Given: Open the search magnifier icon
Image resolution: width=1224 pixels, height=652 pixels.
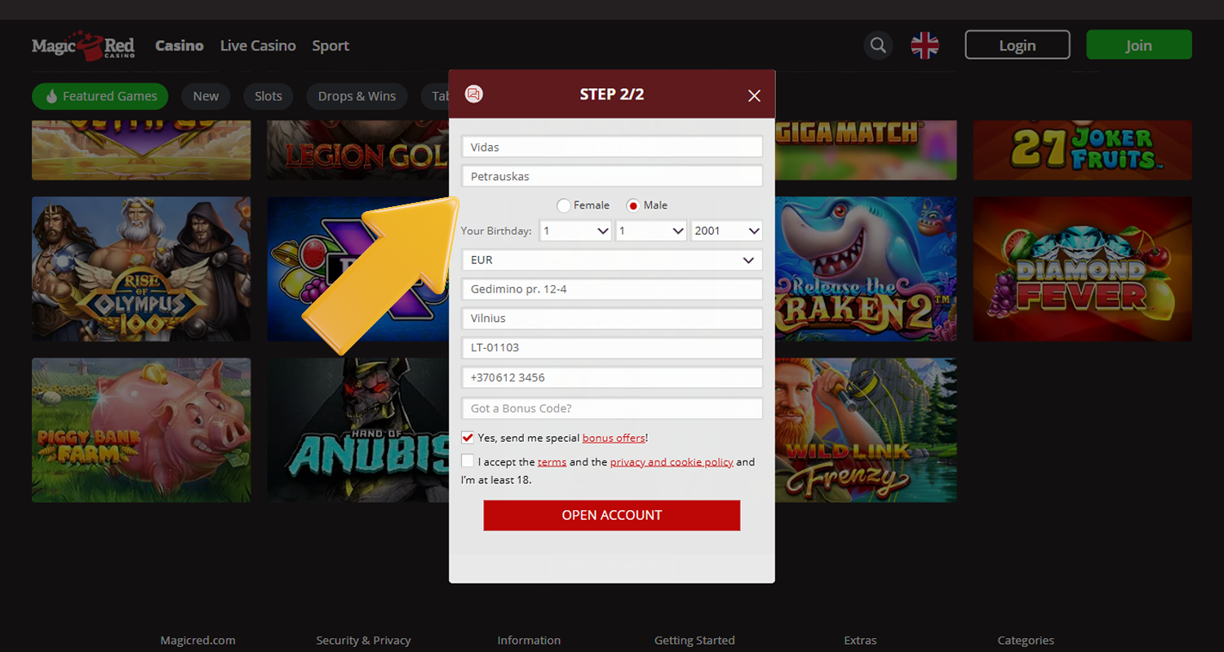Looking at the screenshot, I should click(878, 46).
